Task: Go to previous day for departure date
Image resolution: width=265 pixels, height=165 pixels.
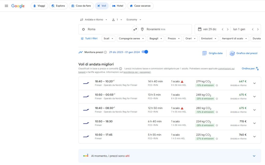Action: click(223, 29)
